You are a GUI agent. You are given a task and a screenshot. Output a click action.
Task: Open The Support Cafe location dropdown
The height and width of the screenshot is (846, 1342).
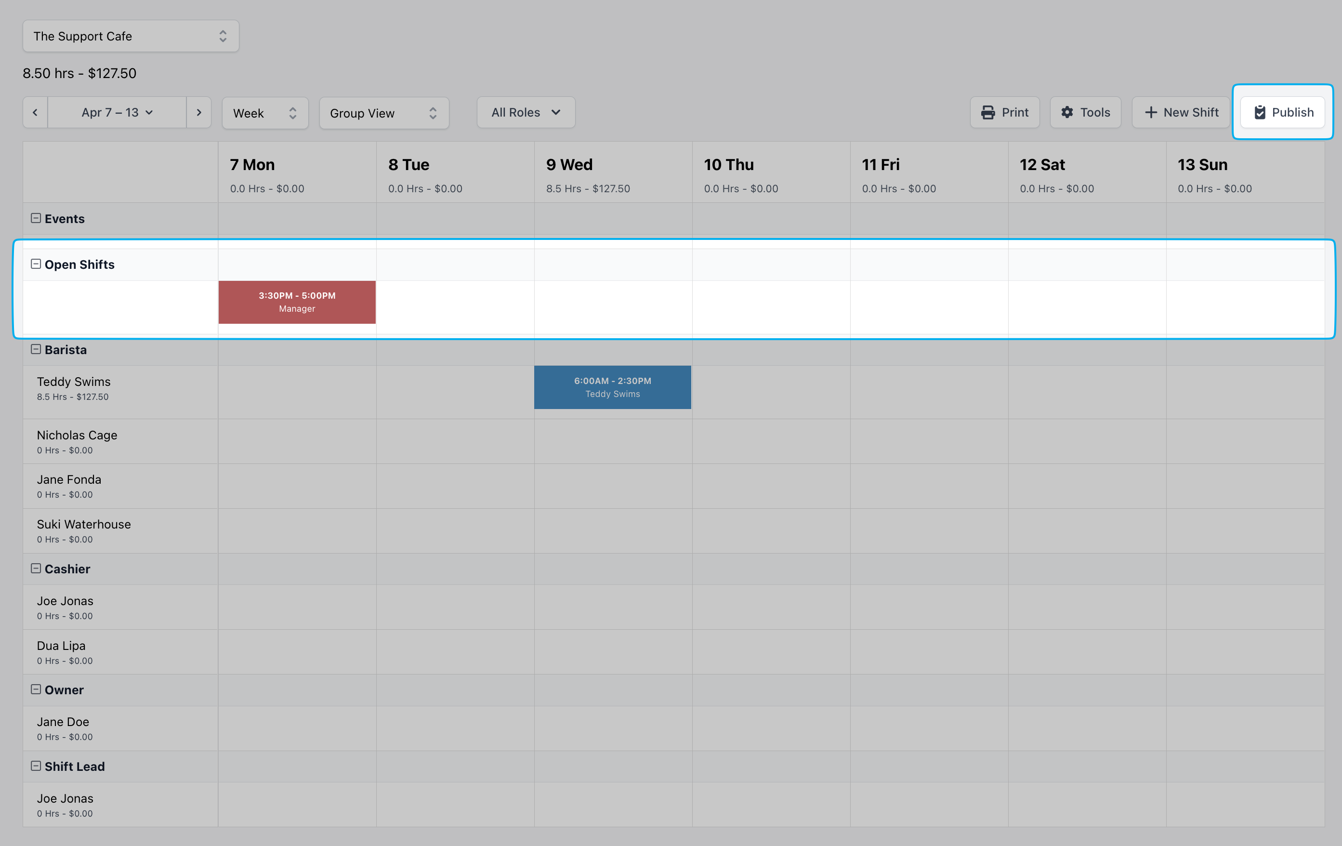131,36
